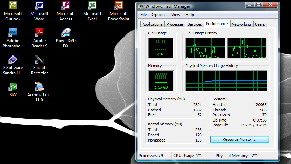
Task: Click the Task Manager title bar icon
Action: [141, 6]
